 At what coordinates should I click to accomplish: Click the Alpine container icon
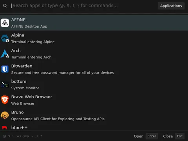pos(5,38)
